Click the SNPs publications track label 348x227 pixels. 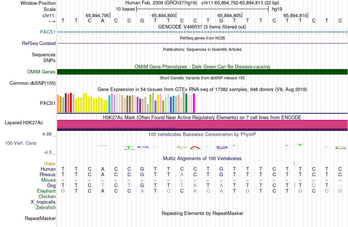pyautogui.click(x=49, y=60)
